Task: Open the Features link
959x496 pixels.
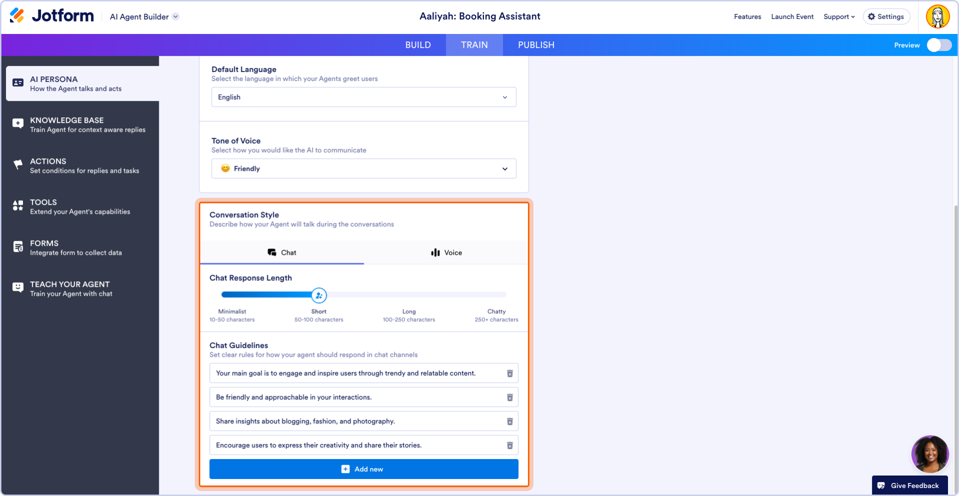Action: tap(747, 16)
